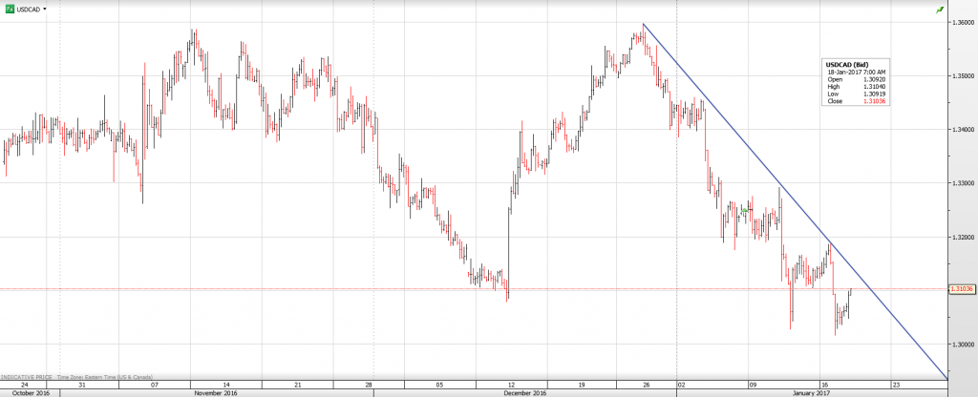Screen dimensions: 978x397
Task: Click the USDCAD (Bid) data box title
Action: 846,64
